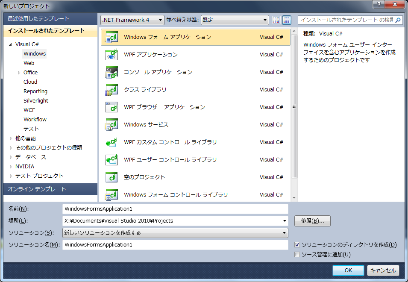
Task: Click the Windows フォーム コントロール ライブラリ icon
Action: pyautogui.click(x=112, y=194)
